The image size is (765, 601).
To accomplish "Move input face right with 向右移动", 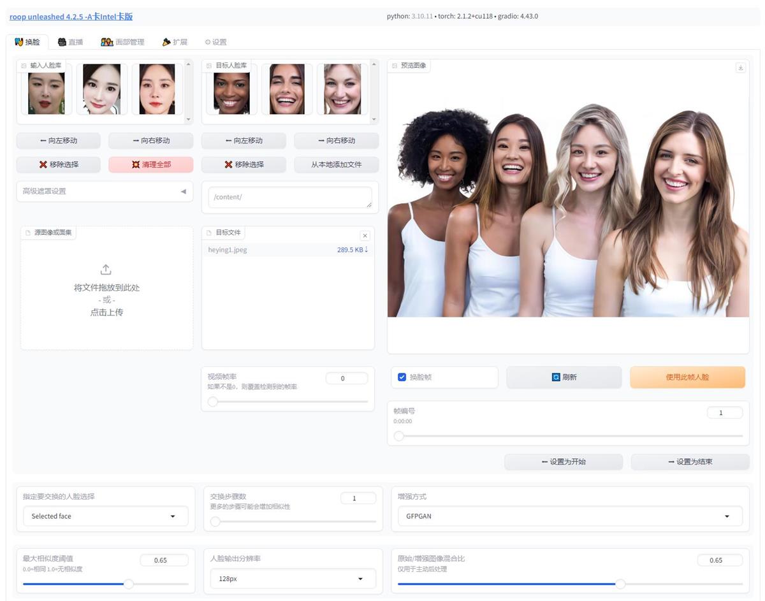I will (151, 140).
